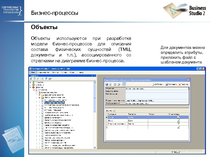This screenshot has width=210, height=157.
Task: Open the Помощь menu at the menu bar's end
Action: (81, 72)
